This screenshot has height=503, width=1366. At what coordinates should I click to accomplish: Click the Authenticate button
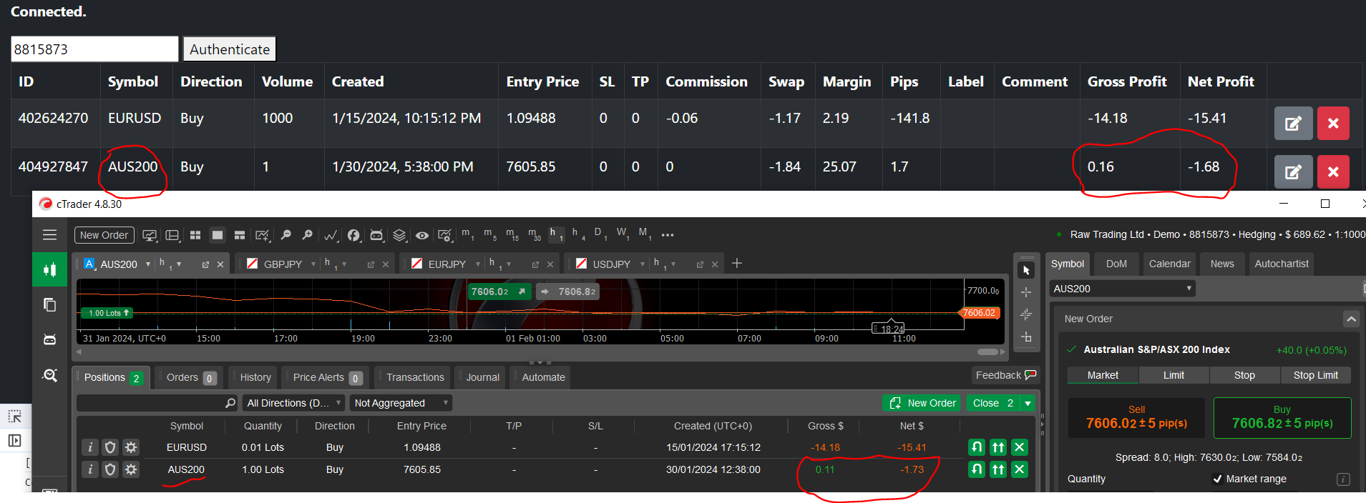tap(230, 49)
